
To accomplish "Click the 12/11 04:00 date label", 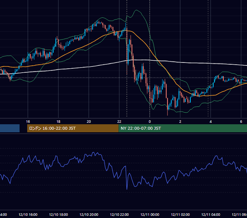I will pyautogui.click(x=211, y=214).
